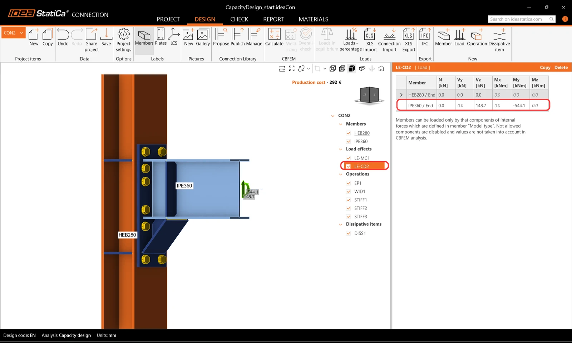This screenshot has width=572, height=343.
Task: Open the pictures Gallery
Action: [203, 37]
